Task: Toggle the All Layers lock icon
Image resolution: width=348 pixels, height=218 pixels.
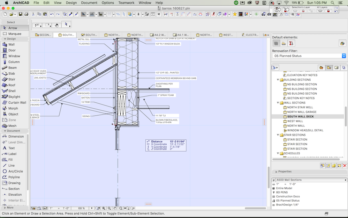Action: coord(328,11)
